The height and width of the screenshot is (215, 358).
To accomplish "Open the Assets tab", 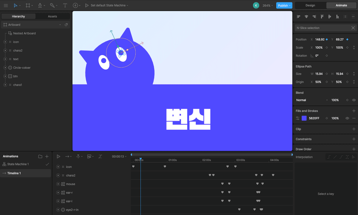I will tap(53, 16).
